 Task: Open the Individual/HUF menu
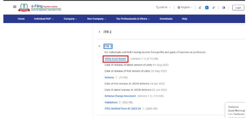(x=44, y=19)
